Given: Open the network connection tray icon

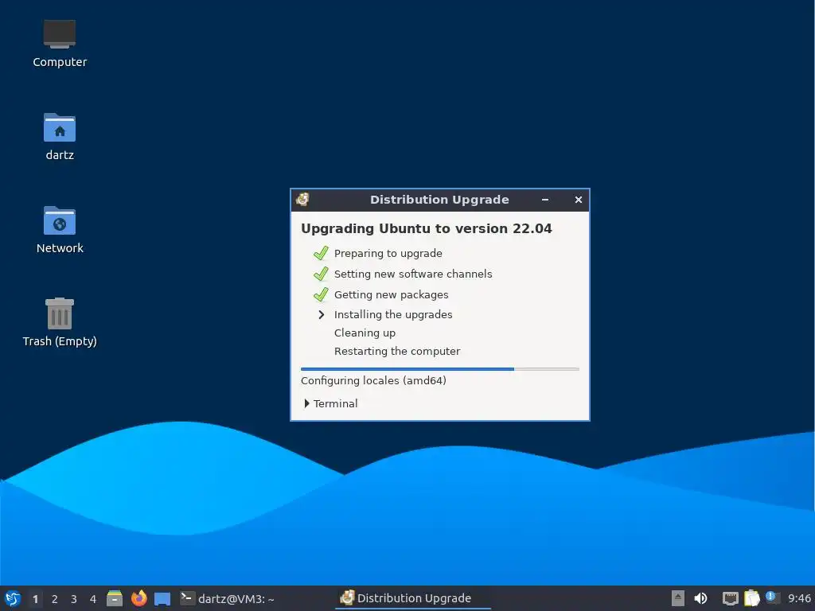Looking at the screenshot, I should click(731, 598).
